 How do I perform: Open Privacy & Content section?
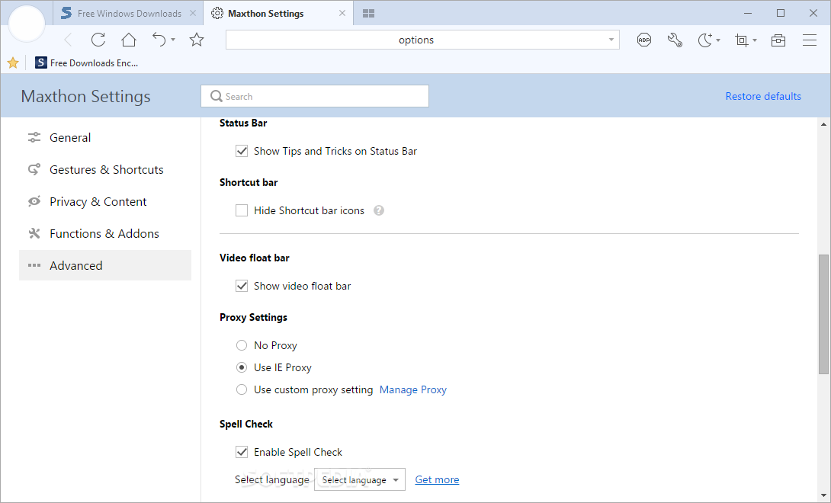pos(105,201)
